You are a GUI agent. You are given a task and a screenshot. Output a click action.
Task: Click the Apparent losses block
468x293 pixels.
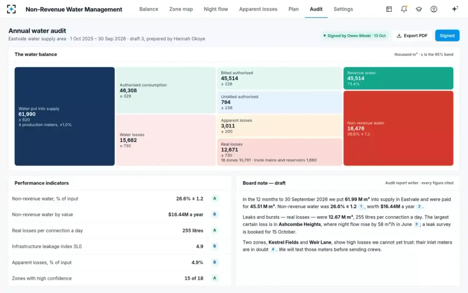coord(280,126)
